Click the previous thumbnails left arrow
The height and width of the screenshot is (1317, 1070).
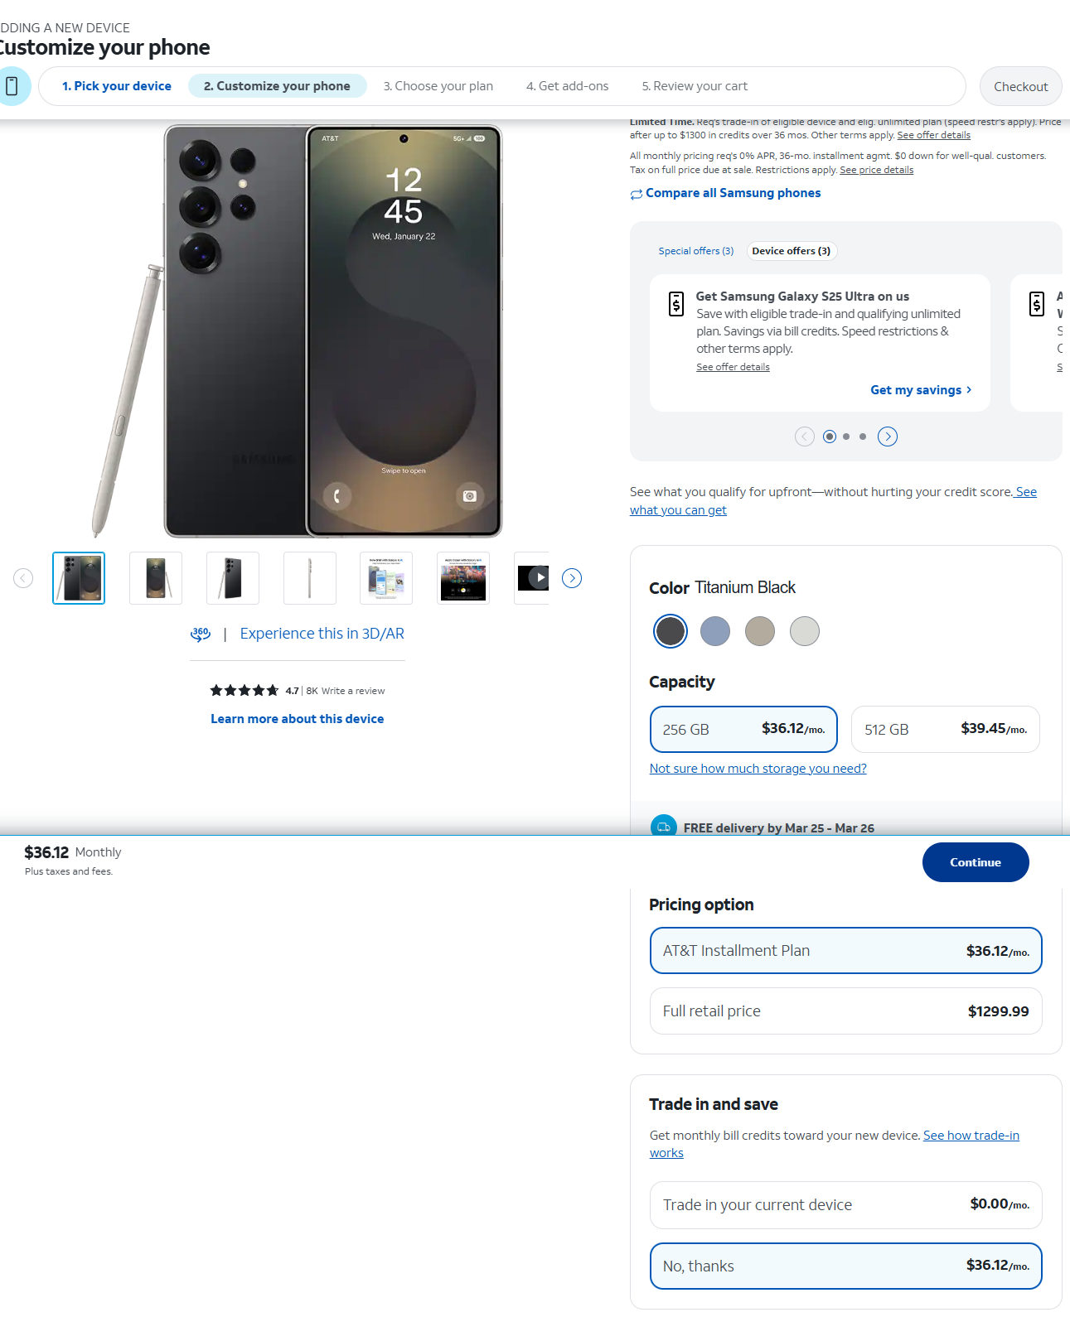click(x=23, y=578)
